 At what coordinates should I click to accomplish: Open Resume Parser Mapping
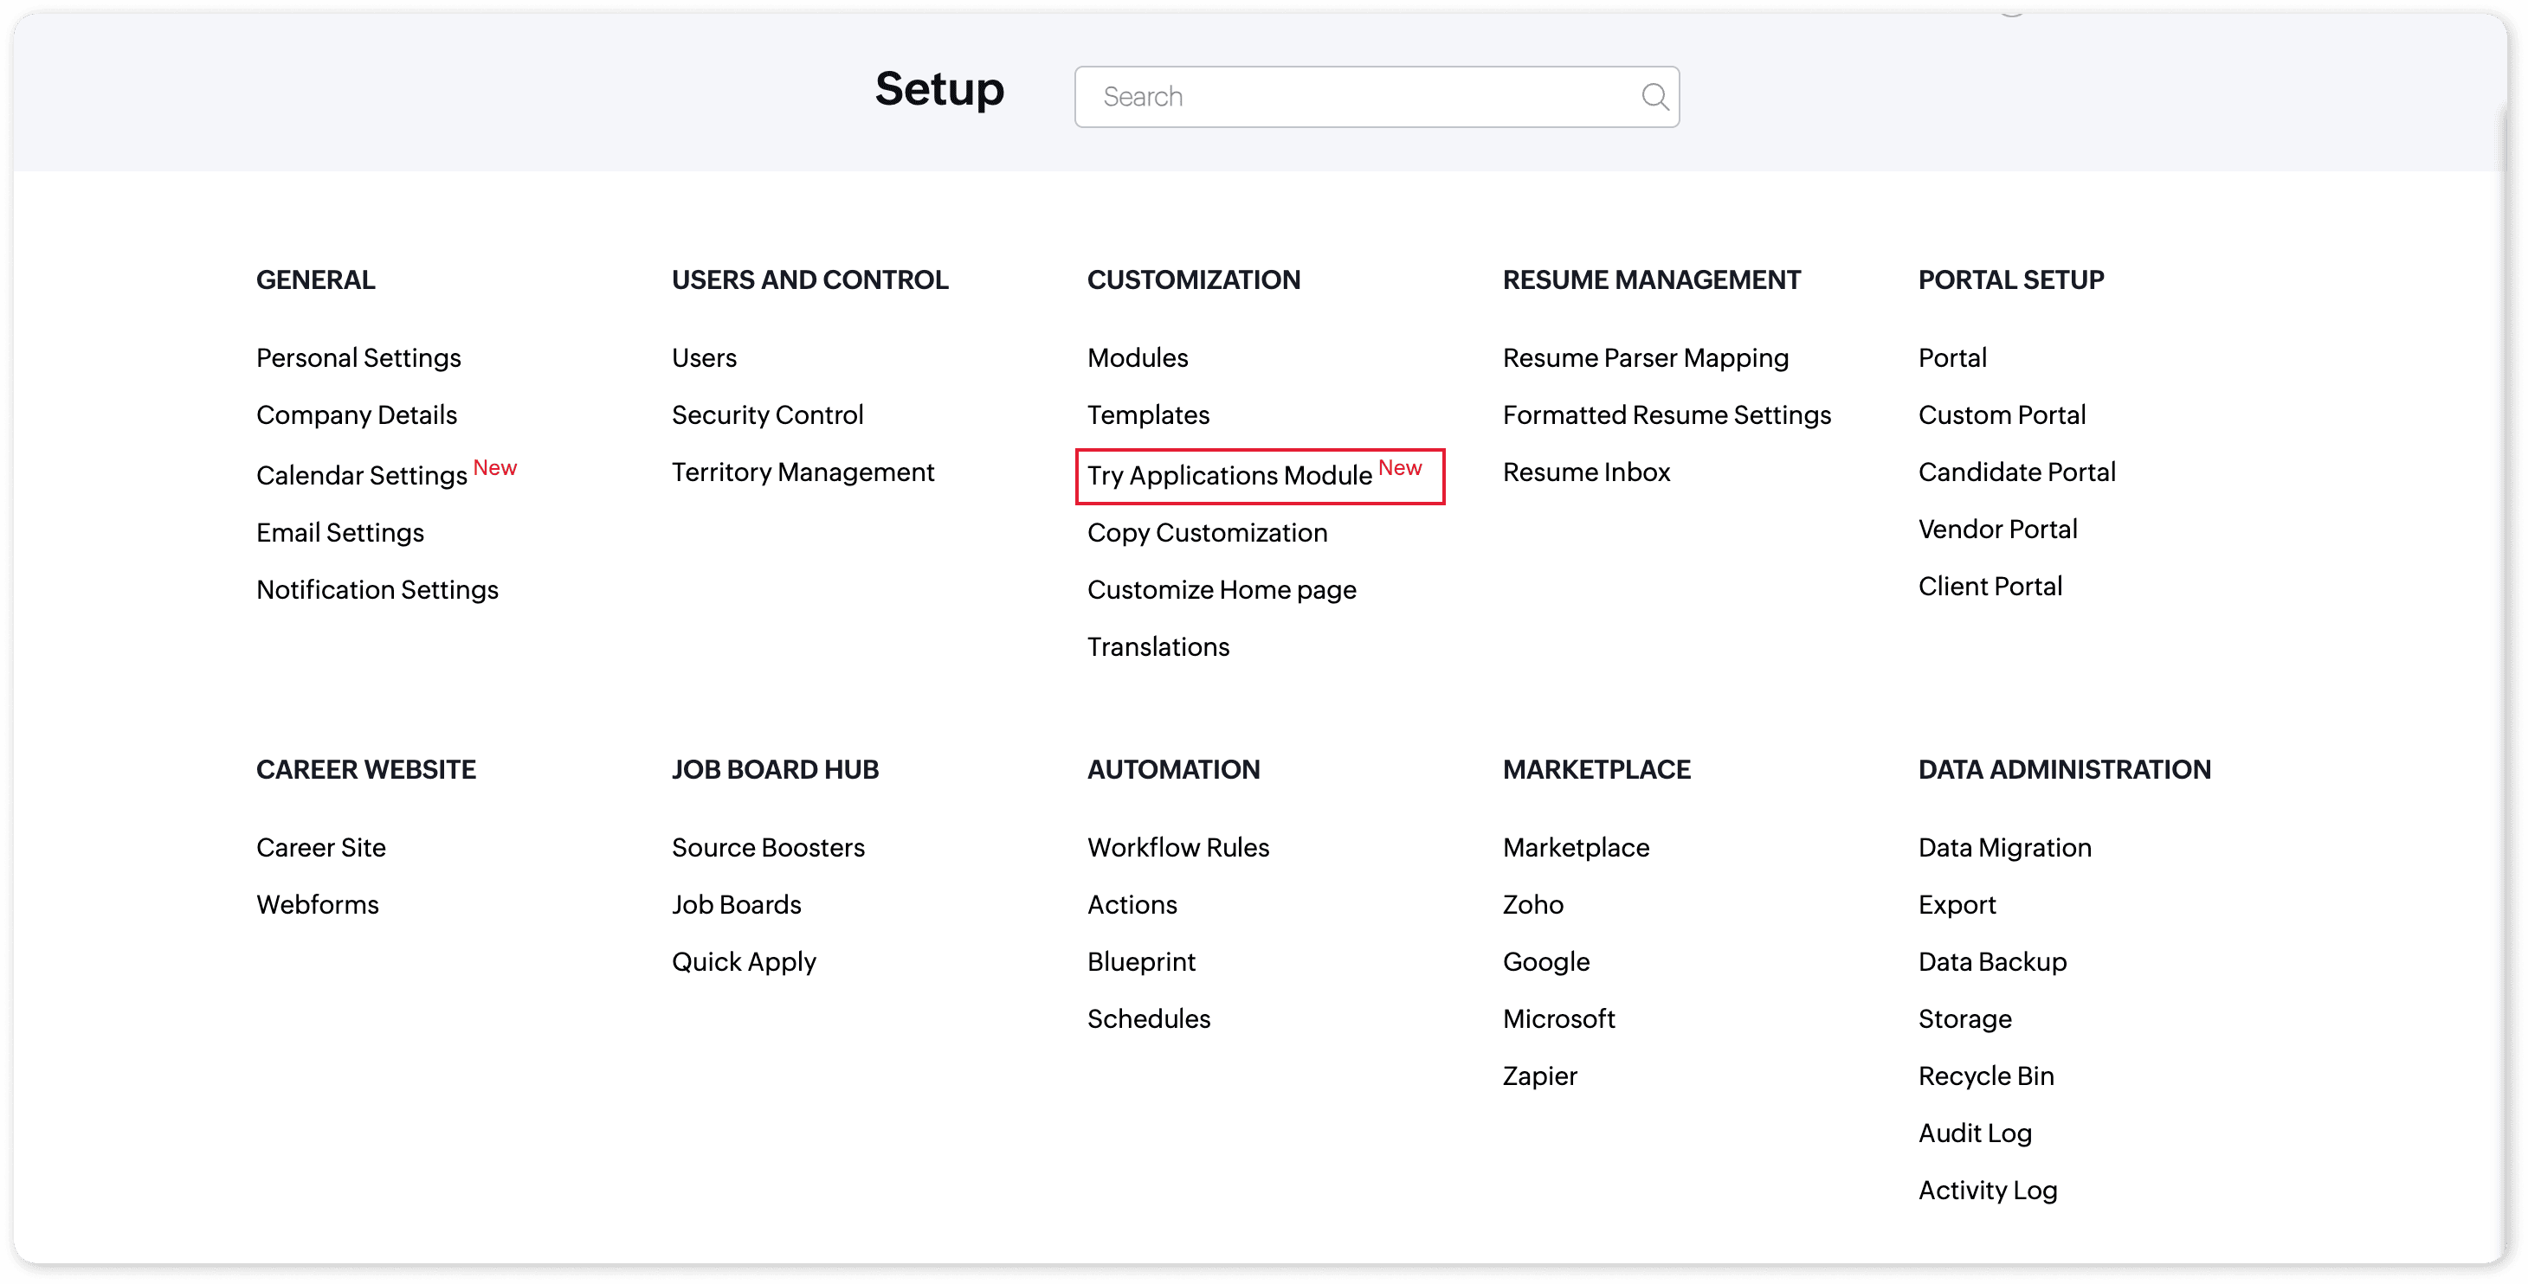[1645, 358]
